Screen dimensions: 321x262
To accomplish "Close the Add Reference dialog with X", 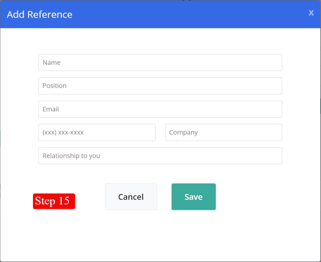I will (311, 13).
